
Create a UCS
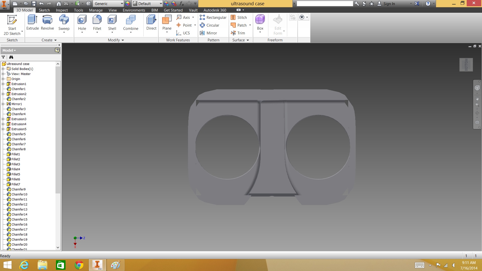pos(183,33)
